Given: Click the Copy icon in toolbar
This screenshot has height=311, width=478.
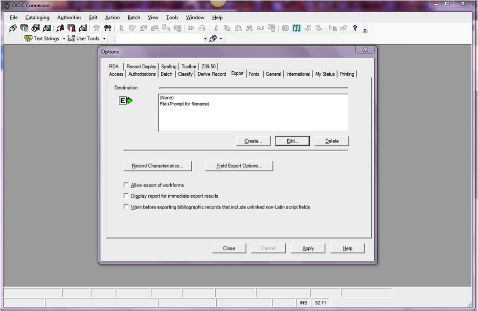Looking at the screenshot, I should click(x=227, y=28).
